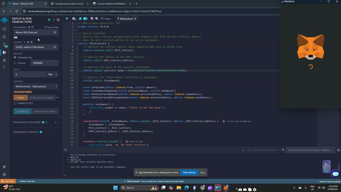Open the RemixAI chat bot bubble

pyautogui.click(x=335, y=174)
